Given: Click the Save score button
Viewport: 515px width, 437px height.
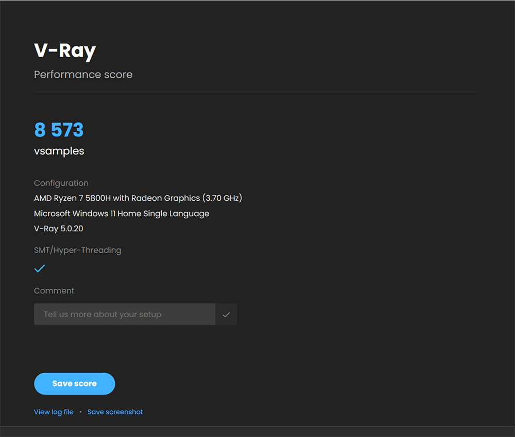Looking at the screenshot, I should point(75,383).
